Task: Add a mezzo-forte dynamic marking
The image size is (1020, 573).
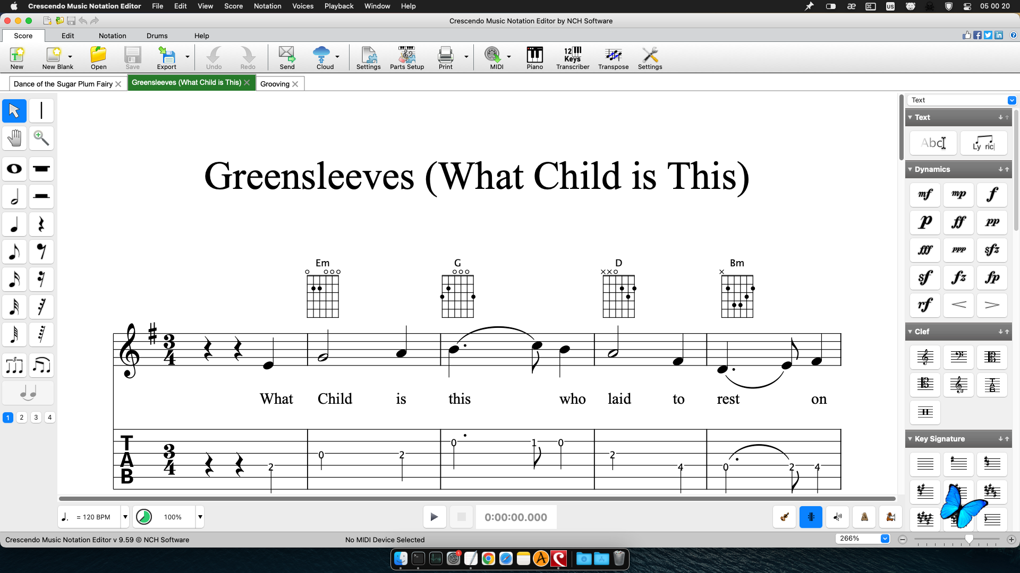Action: (x=925, y=194)
